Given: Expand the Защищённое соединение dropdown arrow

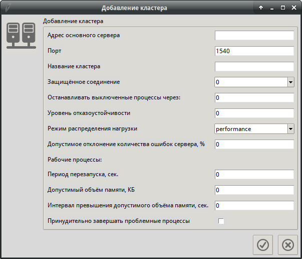Looking at the screenshot, I should click(290, 82).
